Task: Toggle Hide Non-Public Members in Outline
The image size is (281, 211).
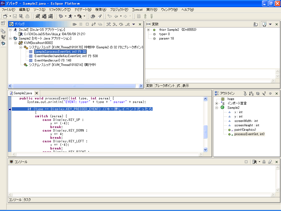Action: pyautogui.click(x=270, y=93)
